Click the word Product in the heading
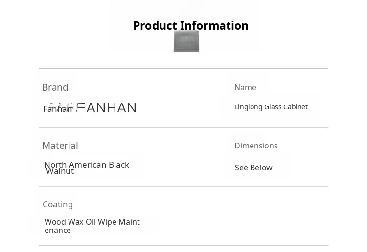Screen dimensions: 367x252 pos(155,25)
